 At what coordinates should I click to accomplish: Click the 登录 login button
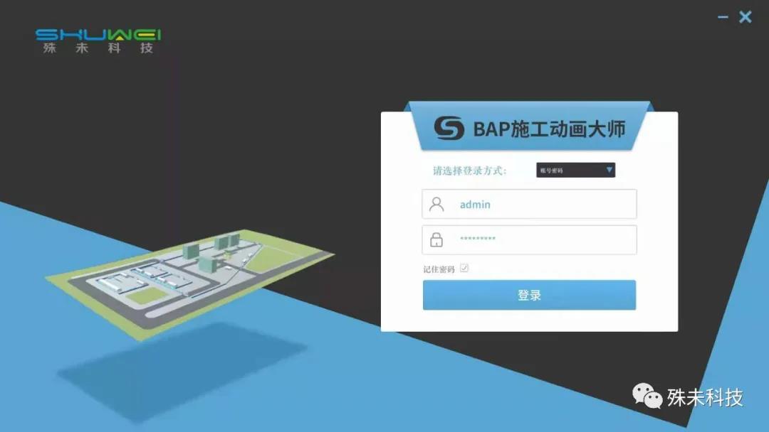pyautogui.click(x=529, y=295)
